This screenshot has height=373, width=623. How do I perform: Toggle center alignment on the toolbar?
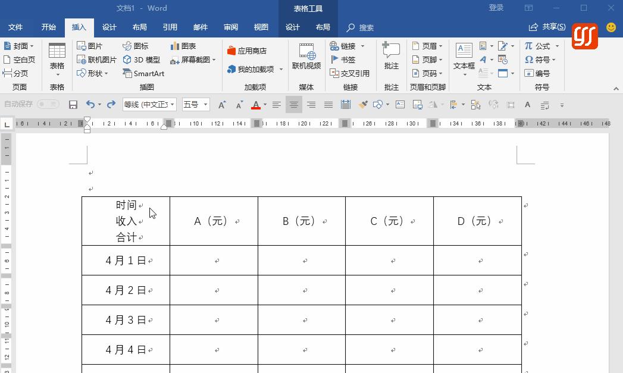click(293, 105)
